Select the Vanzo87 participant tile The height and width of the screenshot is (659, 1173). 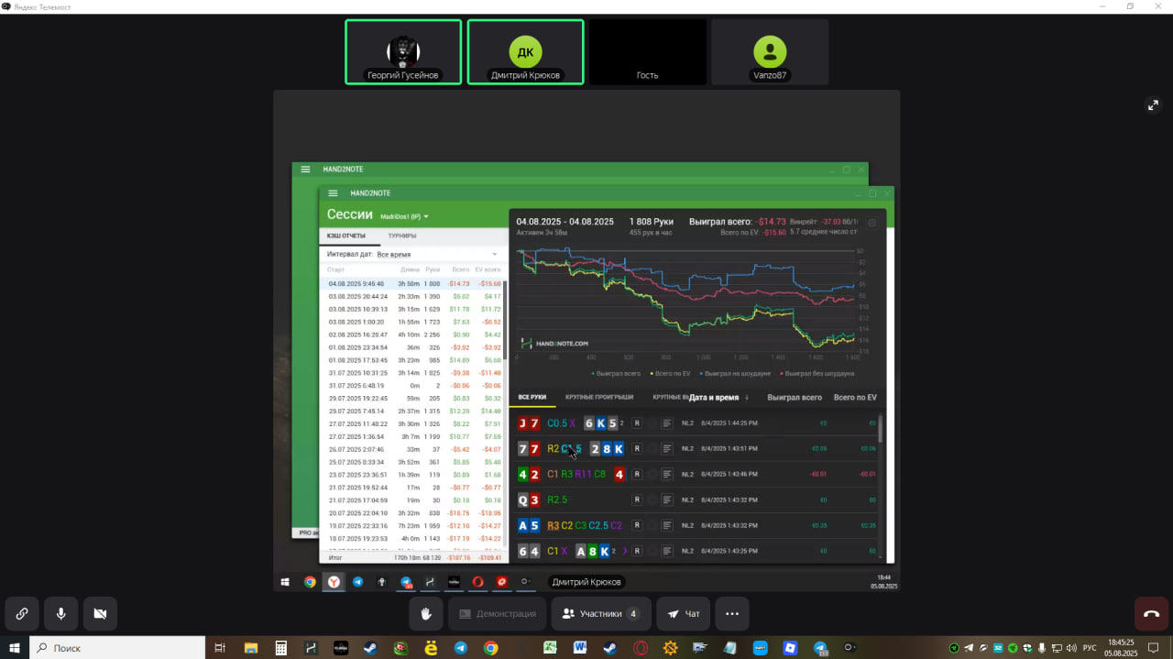[x=770, y=52]
